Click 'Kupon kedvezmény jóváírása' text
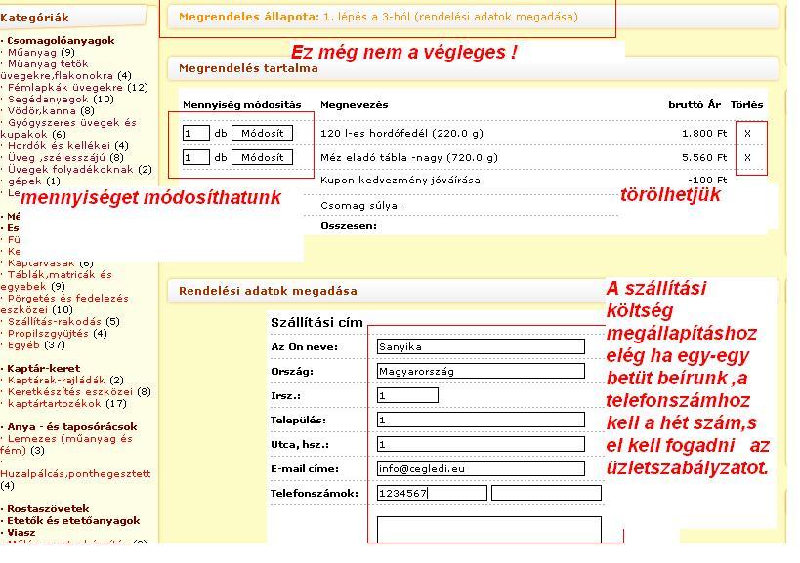The image size is (800, 563). [x=400, y=180]
